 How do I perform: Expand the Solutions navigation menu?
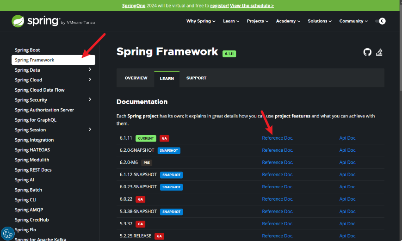pyautogui.click(x=320, y=21)
